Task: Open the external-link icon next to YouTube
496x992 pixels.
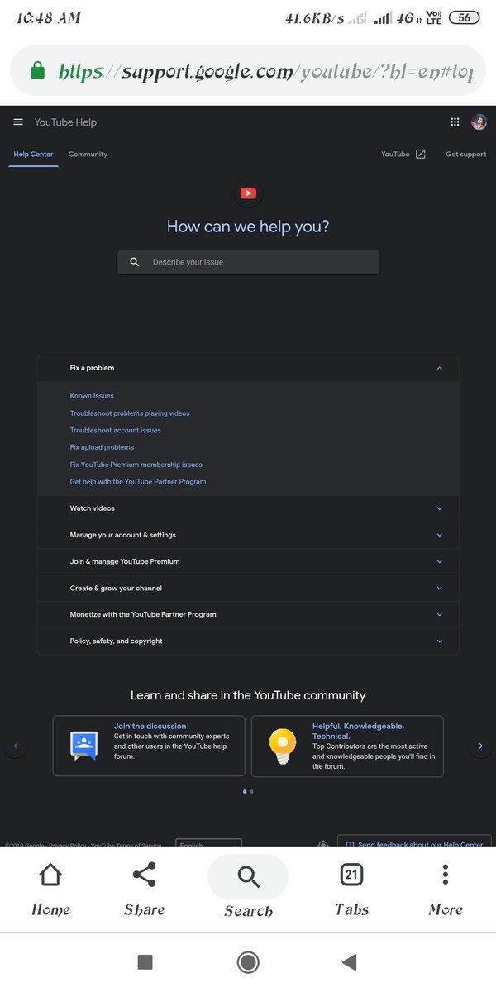Action: pyautogui.click(x=420, y=154)
